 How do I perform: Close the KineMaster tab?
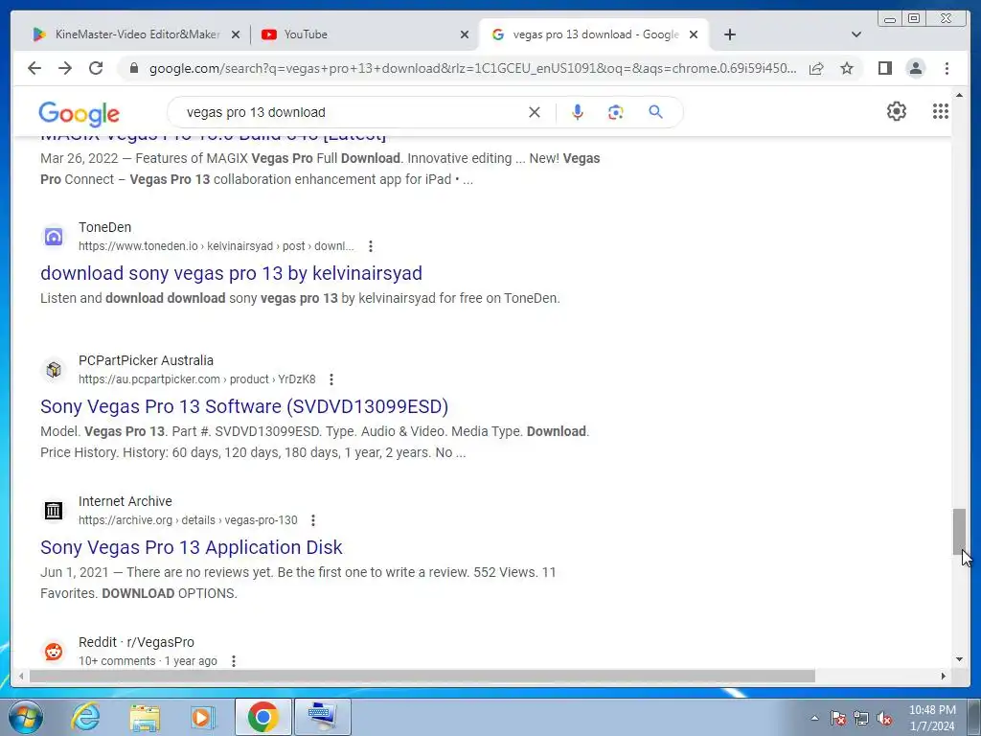click(236, 34)
